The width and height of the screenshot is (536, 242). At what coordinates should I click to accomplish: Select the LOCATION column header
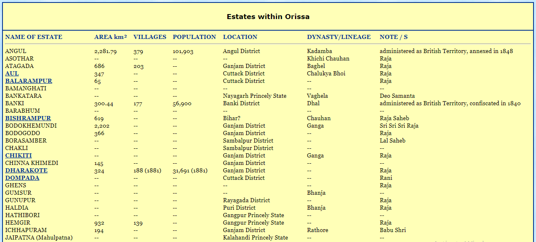240,37
